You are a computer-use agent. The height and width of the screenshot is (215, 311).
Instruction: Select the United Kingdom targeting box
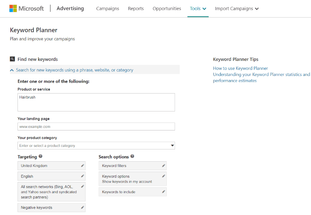coord(52,166)
